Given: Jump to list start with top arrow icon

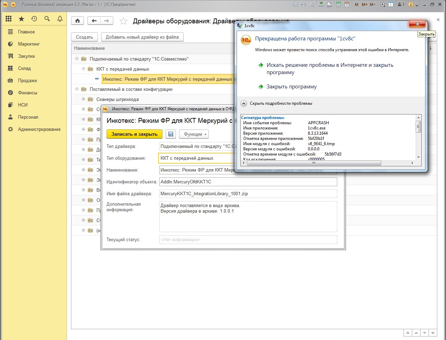Looking at the screenshot, I should (x=407, y=333).
